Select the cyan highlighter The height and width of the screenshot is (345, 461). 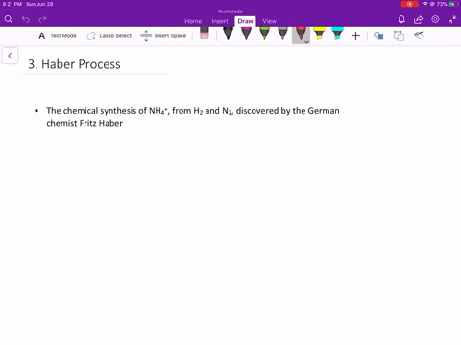pyautogui.click(x=337, y=34)
